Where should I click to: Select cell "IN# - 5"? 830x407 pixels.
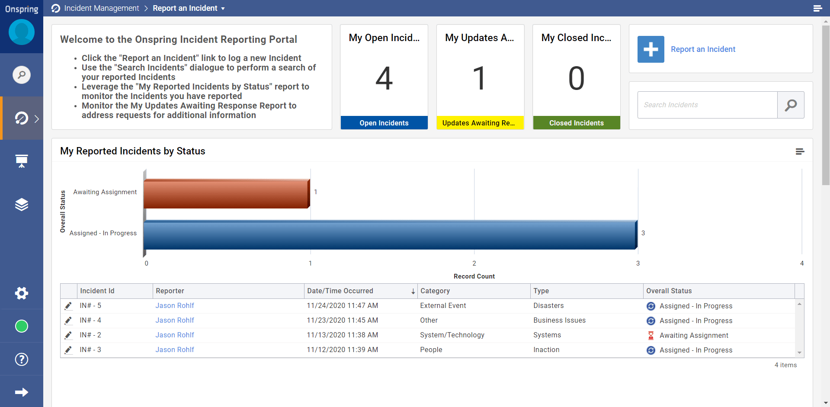115,306
